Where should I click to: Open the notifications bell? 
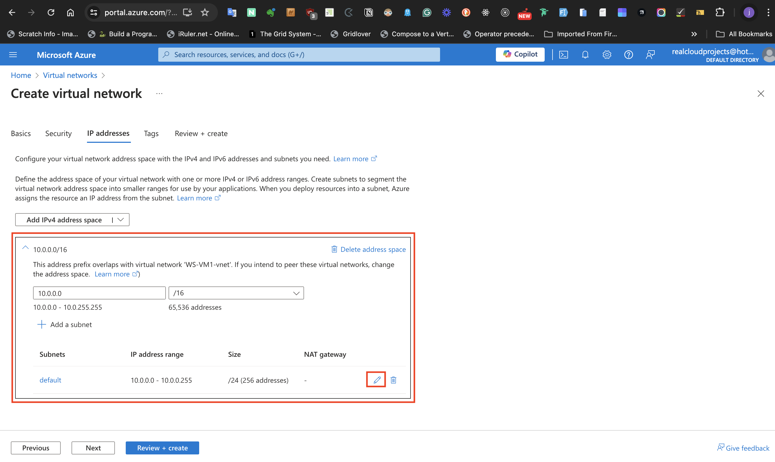585,55
